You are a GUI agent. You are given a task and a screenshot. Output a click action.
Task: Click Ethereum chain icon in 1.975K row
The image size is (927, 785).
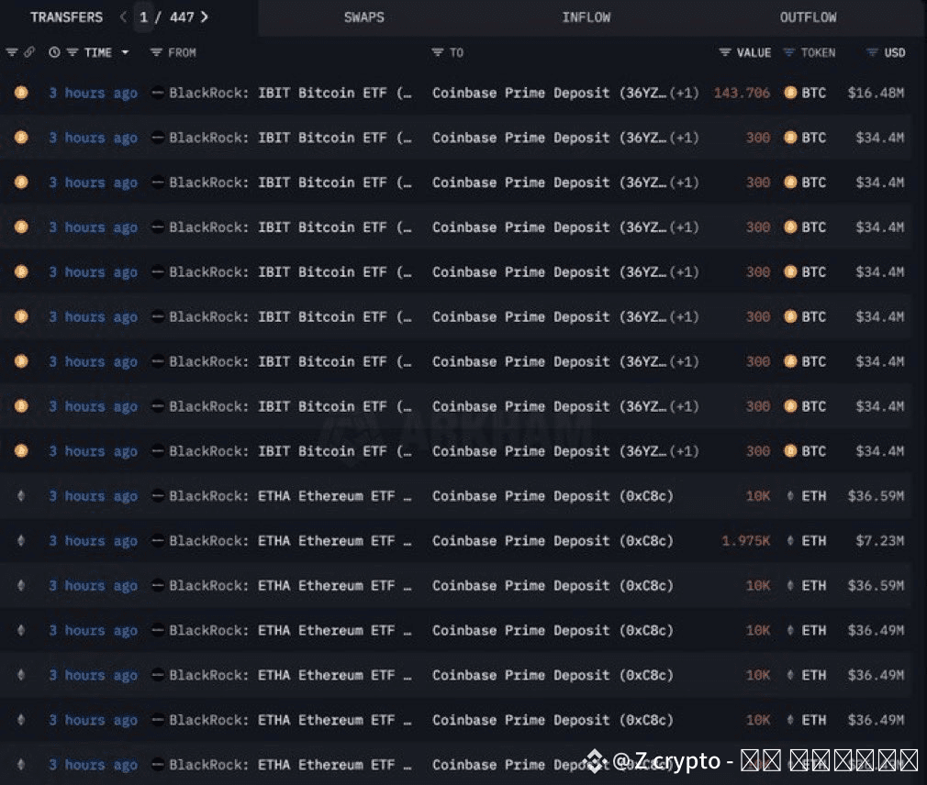click(x=21, y=540)
